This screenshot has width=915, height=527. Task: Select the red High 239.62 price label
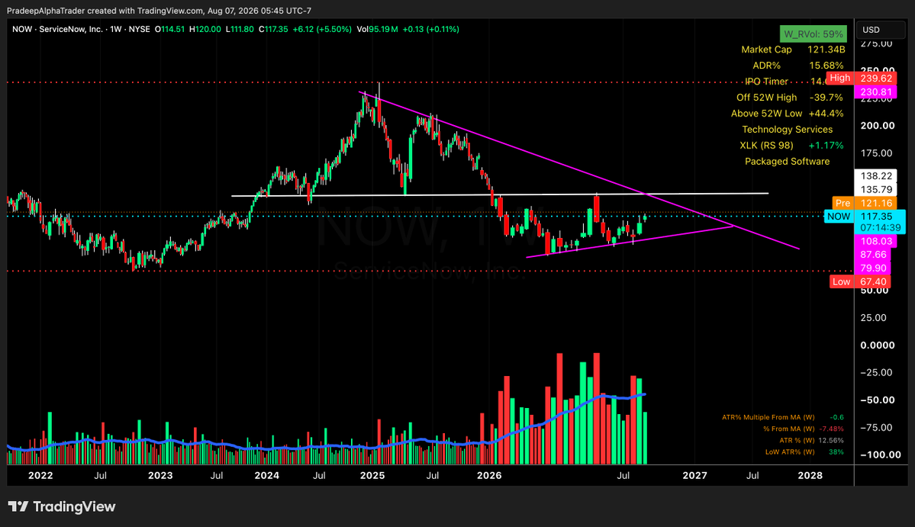(862, 78)
